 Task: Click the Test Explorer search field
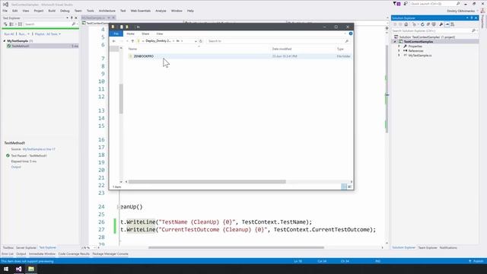(x=47, y=24)
